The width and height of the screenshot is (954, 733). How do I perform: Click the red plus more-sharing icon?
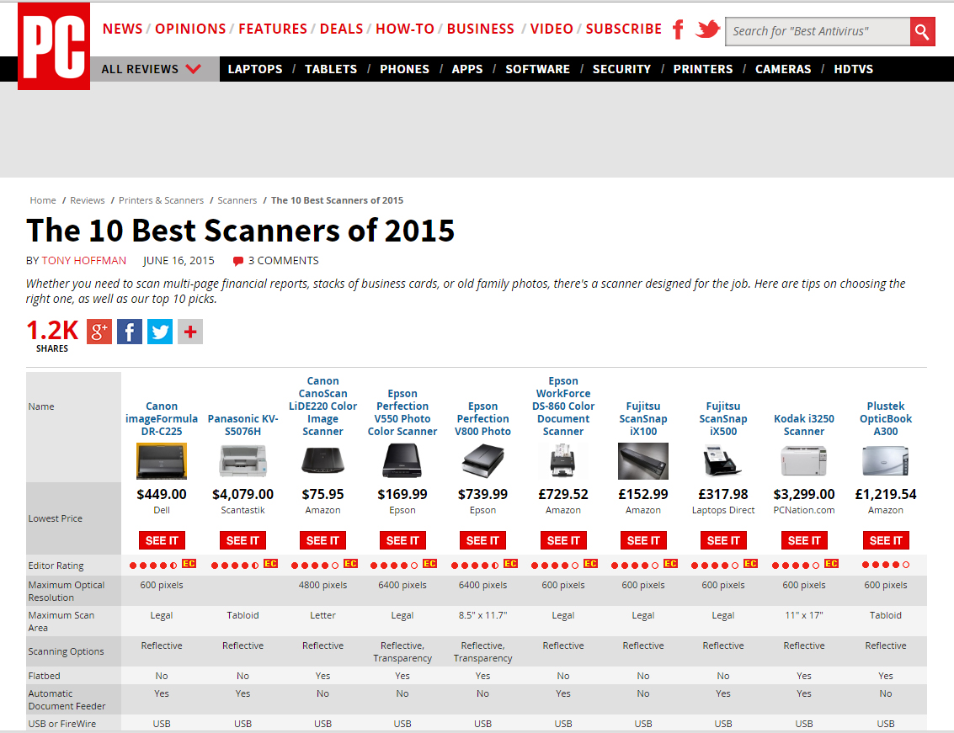190,332
